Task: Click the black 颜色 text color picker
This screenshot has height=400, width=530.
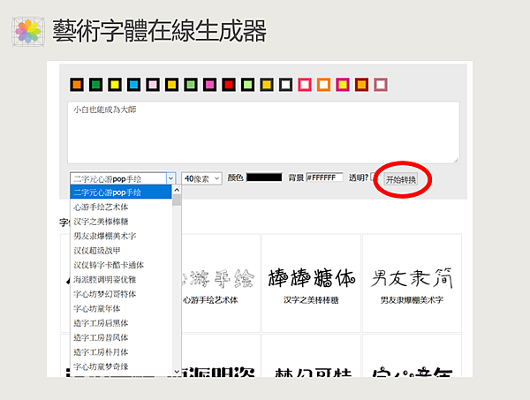Action: click(264, 177)
